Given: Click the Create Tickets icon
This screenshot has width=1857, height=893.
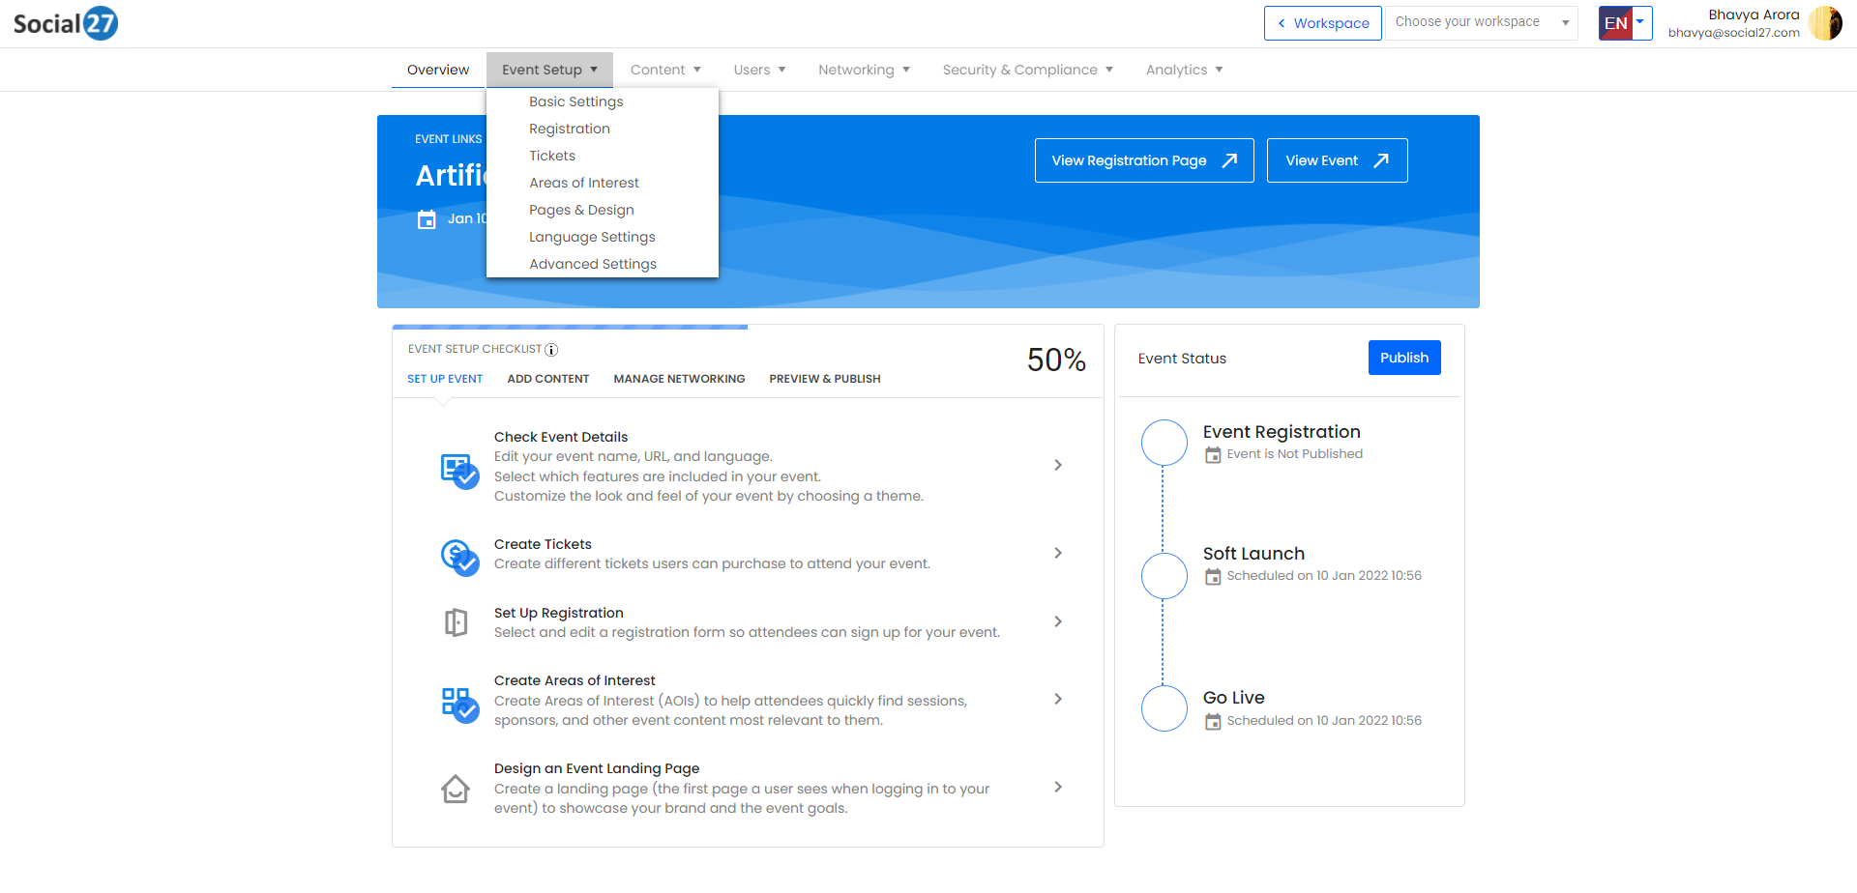Looking at the screenshot, I should point(458,557).
